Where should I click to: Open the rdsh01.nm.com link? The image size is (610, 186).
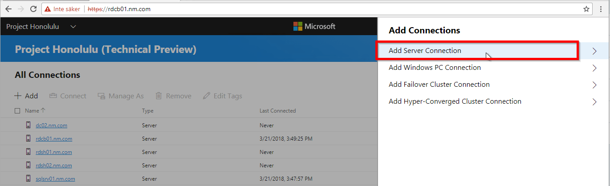pyautogui.click(x=53, y=152)
